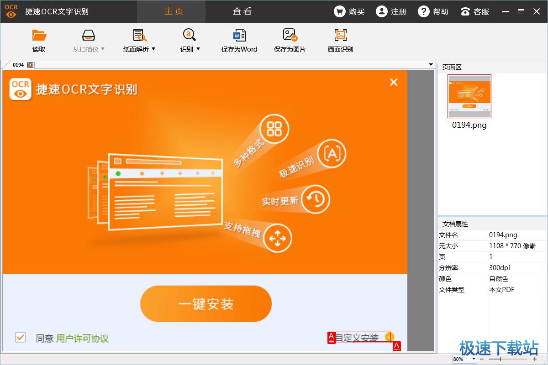Screen dimensions: 548x365
Task: Select the 0194.png page thumbnail
Action: pos(469,96)
